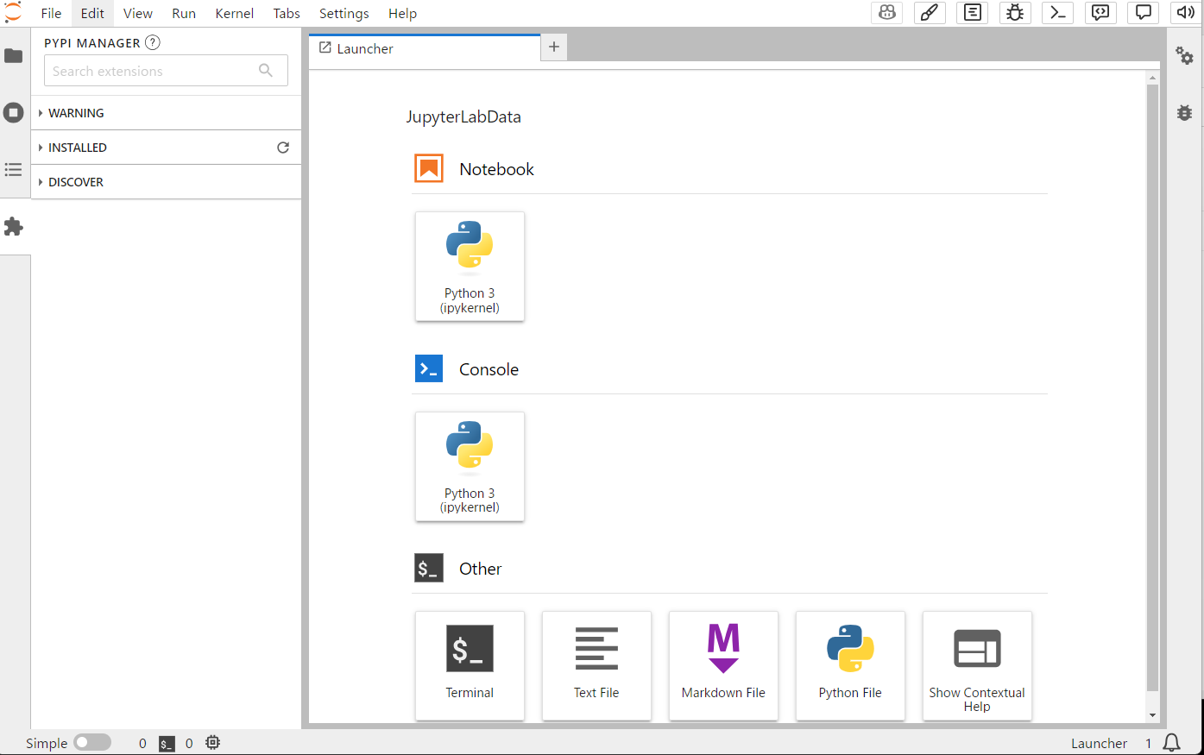Open running terminals and kernels panel

pos(14,113)
